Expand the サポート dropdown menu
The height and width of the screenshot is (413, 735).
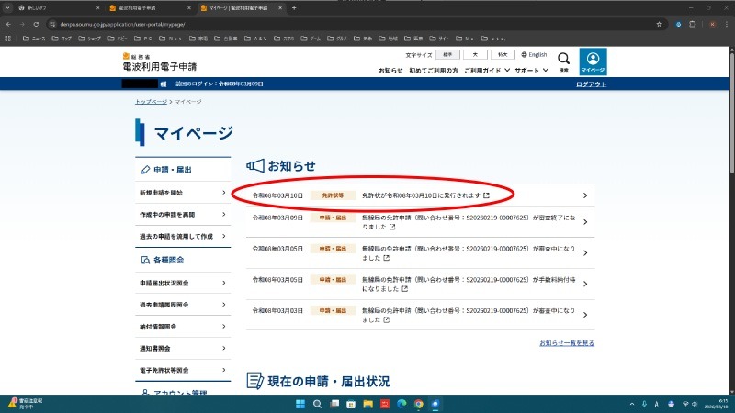[x=531, y=71]
